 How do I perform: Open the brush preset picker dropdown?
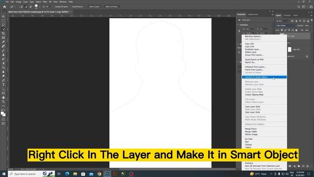[39, 6]
